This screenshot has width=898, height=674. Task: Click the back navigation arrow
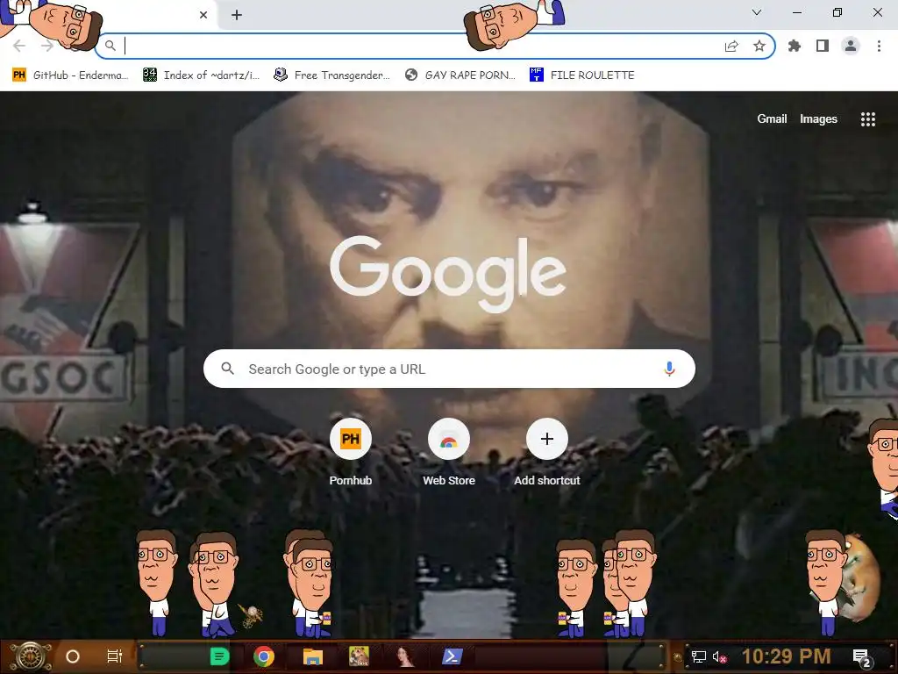click(x=19, y=46)
